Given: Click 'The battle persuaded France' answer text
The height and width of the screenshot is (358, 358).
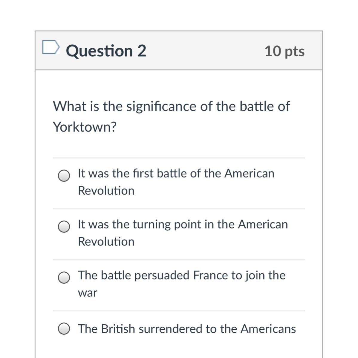Looking at the screenshot, I should point(181,275).
